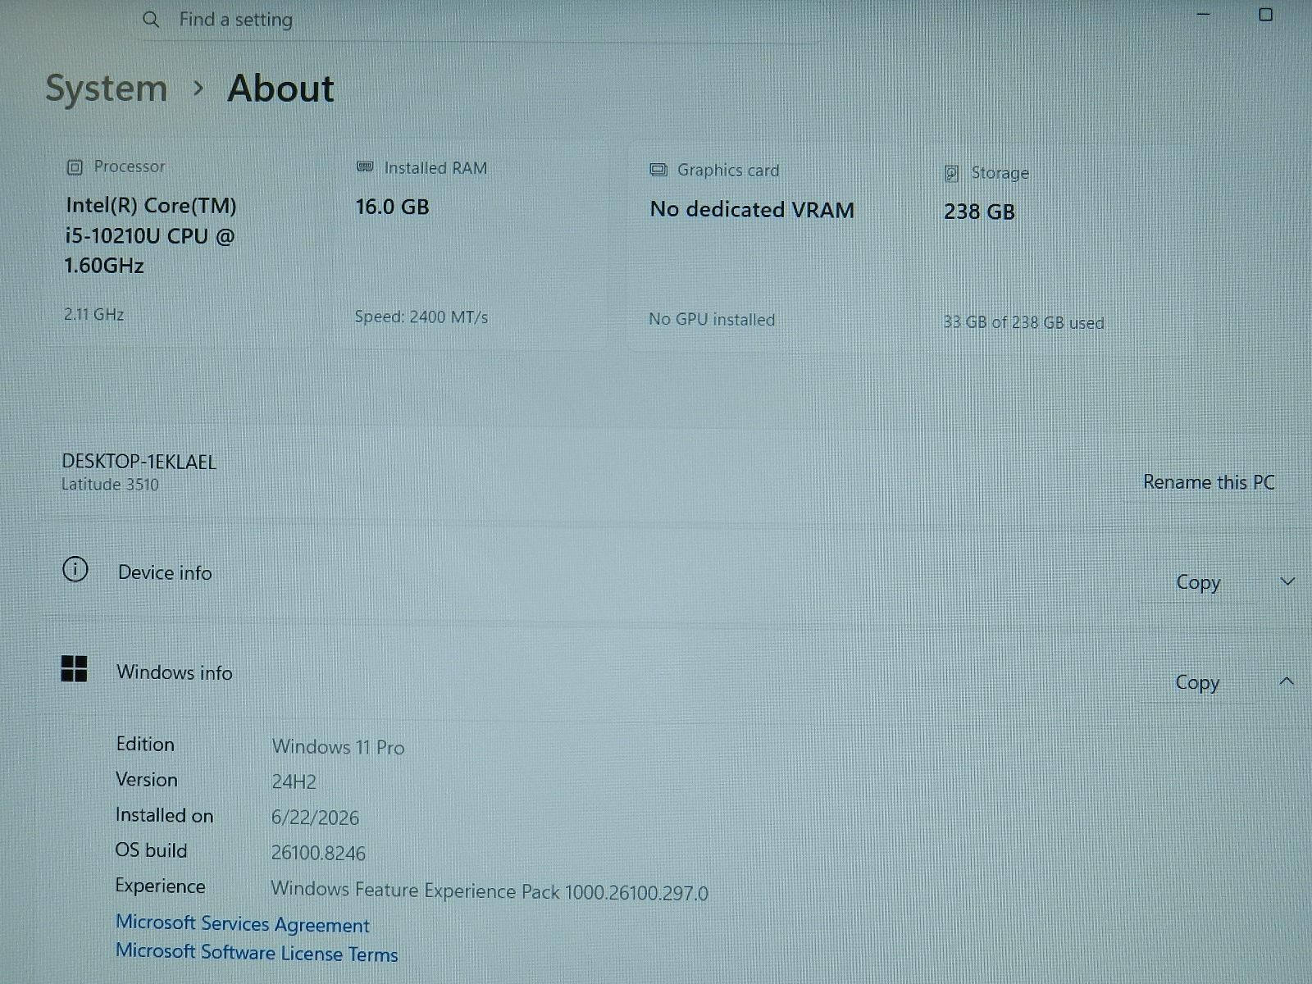Click the About page title
Image resolution: width=1312 pixels, height=984 pixels.
281,89
